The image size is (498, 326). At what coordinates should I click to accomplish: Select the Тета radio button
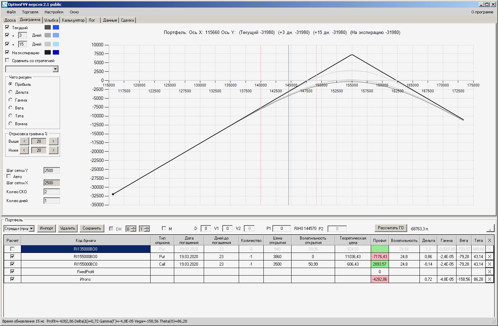(x=11, y=116)
